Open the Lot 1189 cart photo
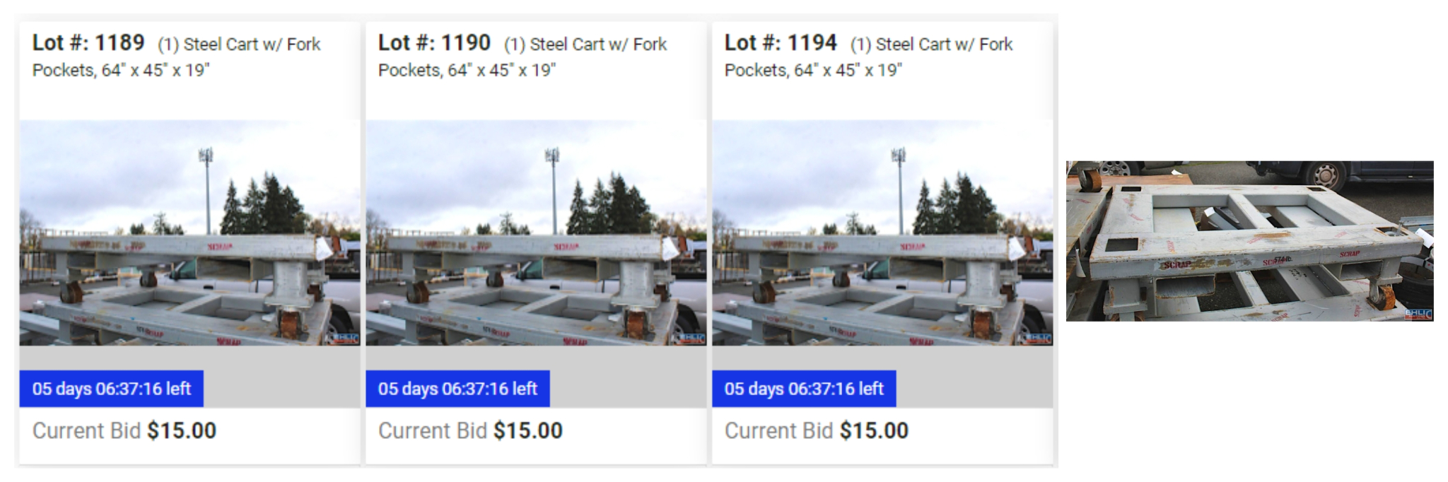Viewport: 1448px width, 482px height. [189, 233]
